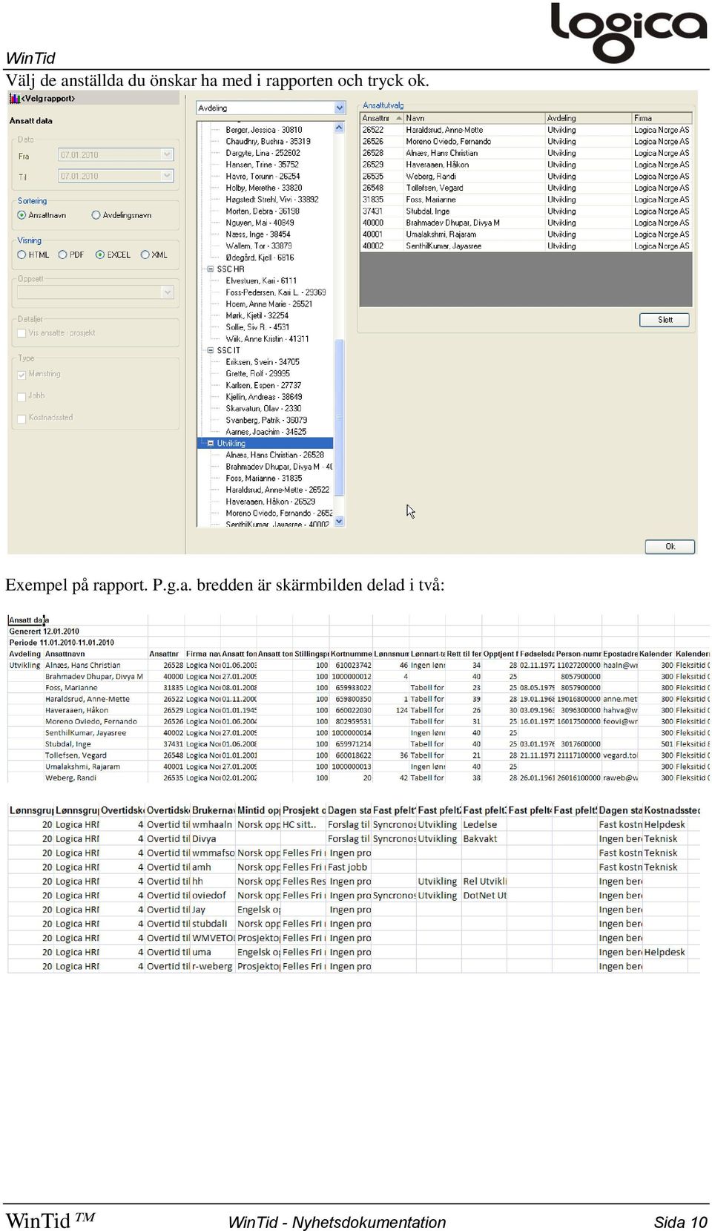Select Chaudhry, Bushra - 35319 in tree

click(268, 141)
